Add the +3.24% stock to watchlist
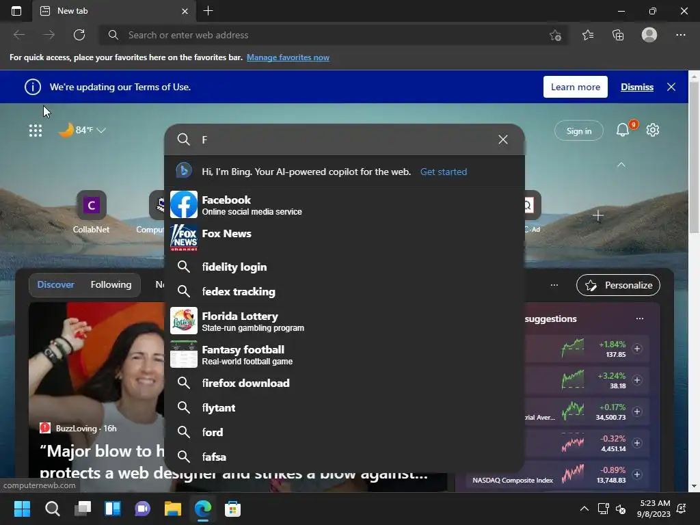This screenshot has width=700, height=525. [637, 380]
